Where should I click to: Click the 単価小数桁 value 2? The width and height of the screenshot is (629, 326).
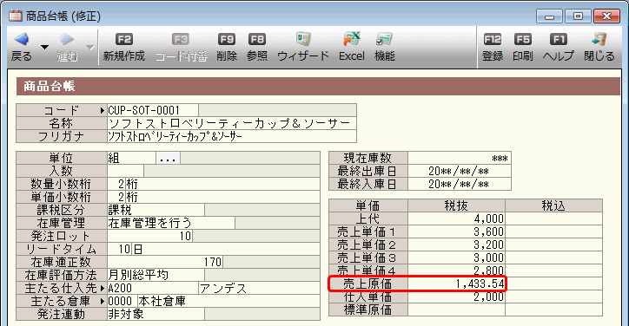click(116, 197)
